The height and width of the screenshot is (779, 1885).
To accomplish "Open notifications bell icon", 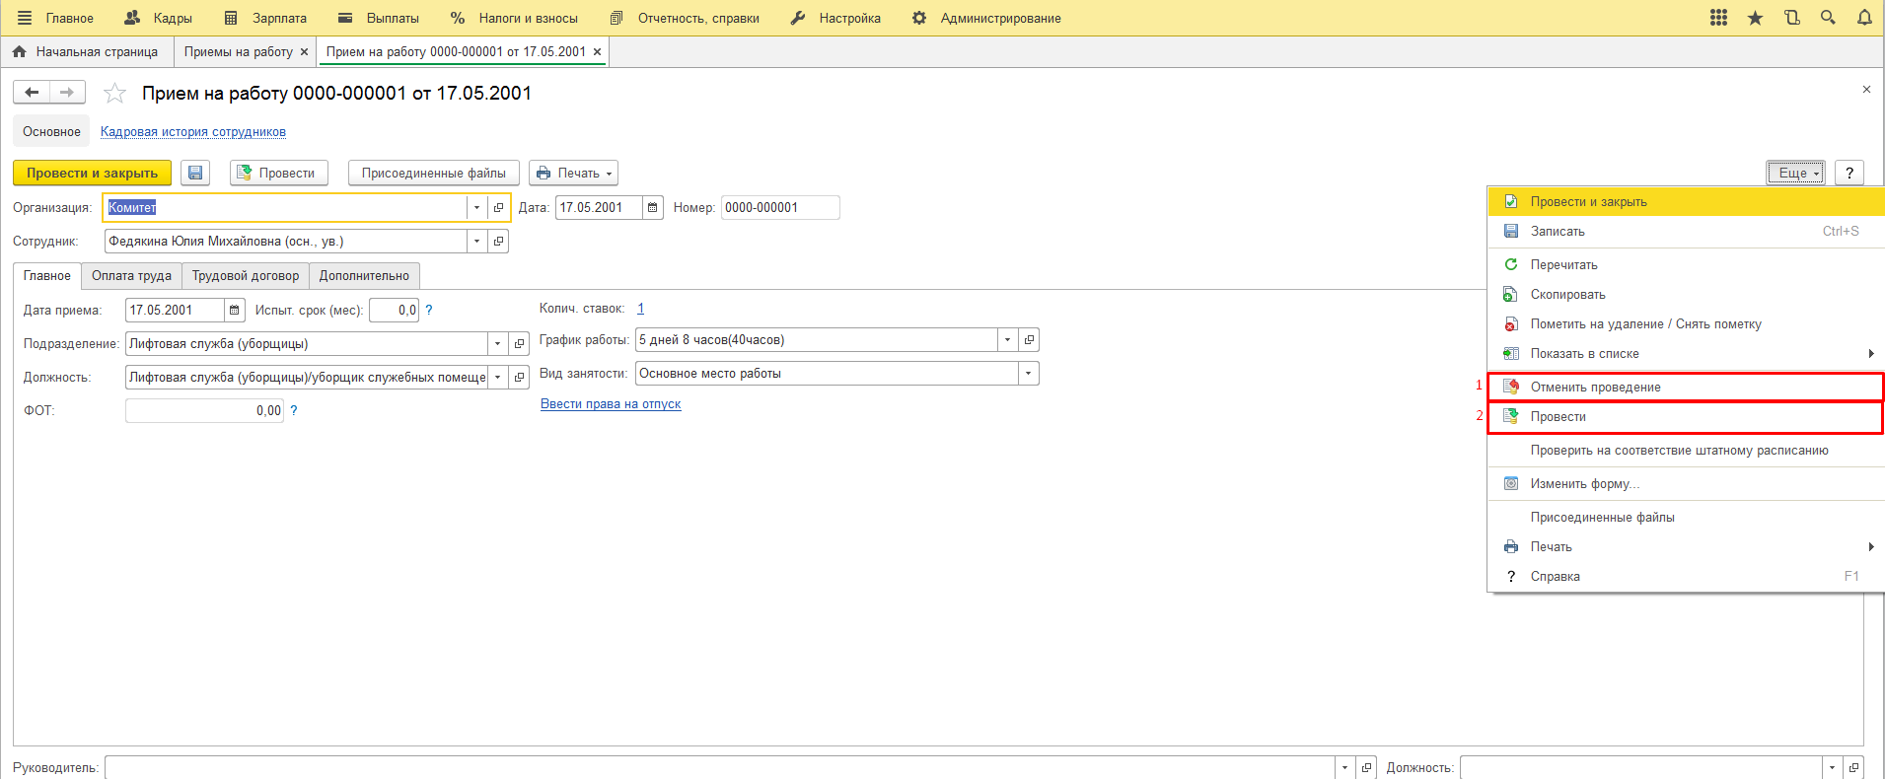I will click(1864, 18).
